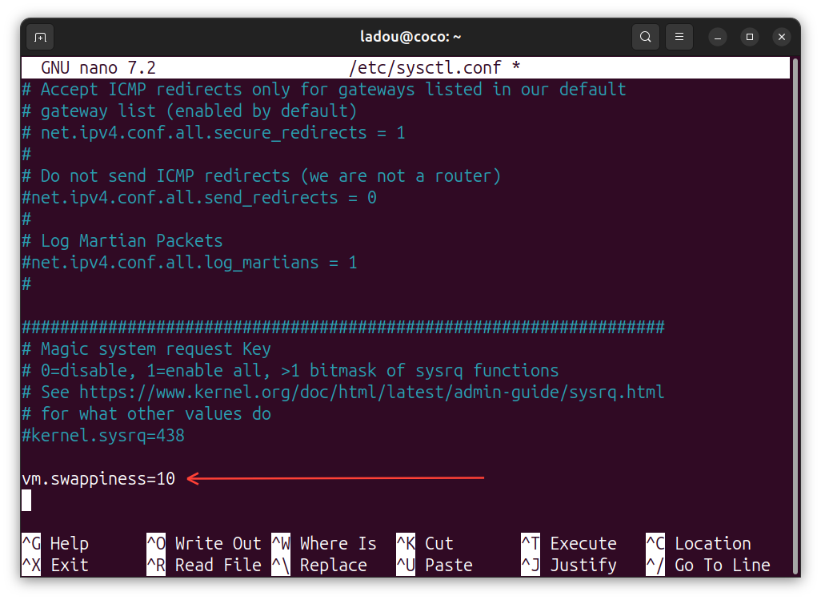Viewport: 821px width, 600px height.
Task: Maximize the terminal window
Action: [750, 37]
